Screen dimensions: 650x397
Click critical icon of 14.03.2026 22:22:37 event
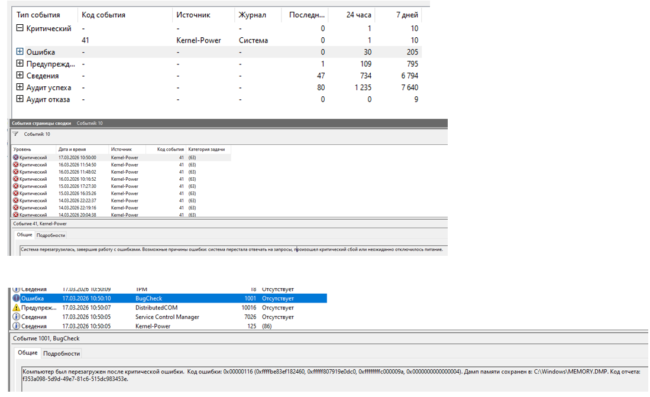tap(16, 200)
